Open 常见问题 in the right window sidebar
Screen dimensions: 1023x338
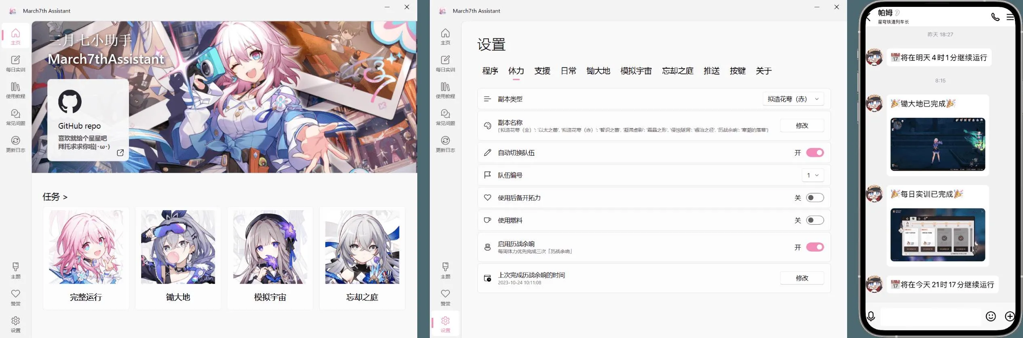click(x=445, y=117)
